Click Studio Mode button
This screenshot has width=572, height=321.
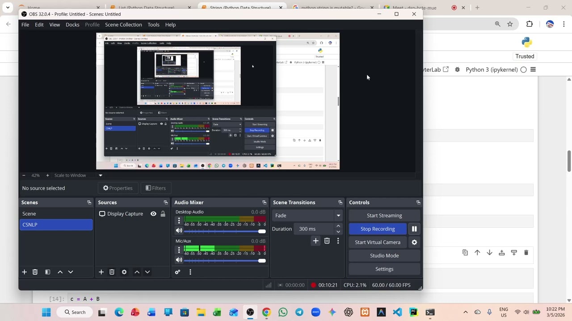coord(384,255)
